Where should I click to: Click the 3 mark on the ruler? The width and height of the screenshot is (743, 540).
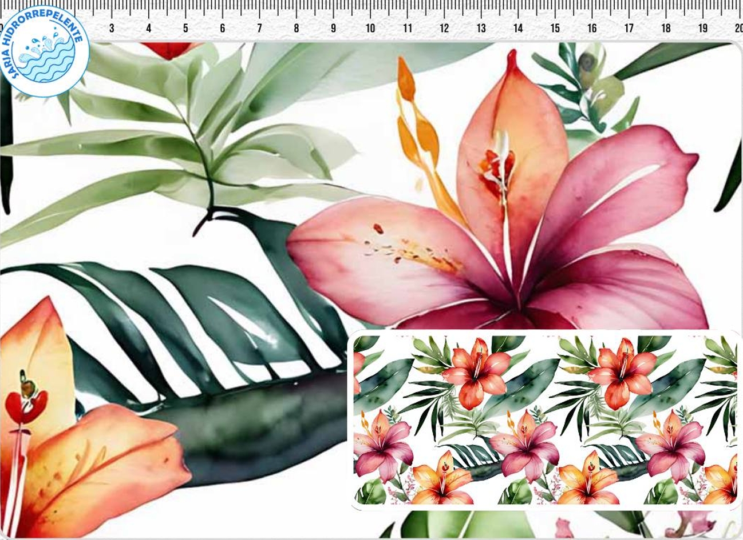112,28
